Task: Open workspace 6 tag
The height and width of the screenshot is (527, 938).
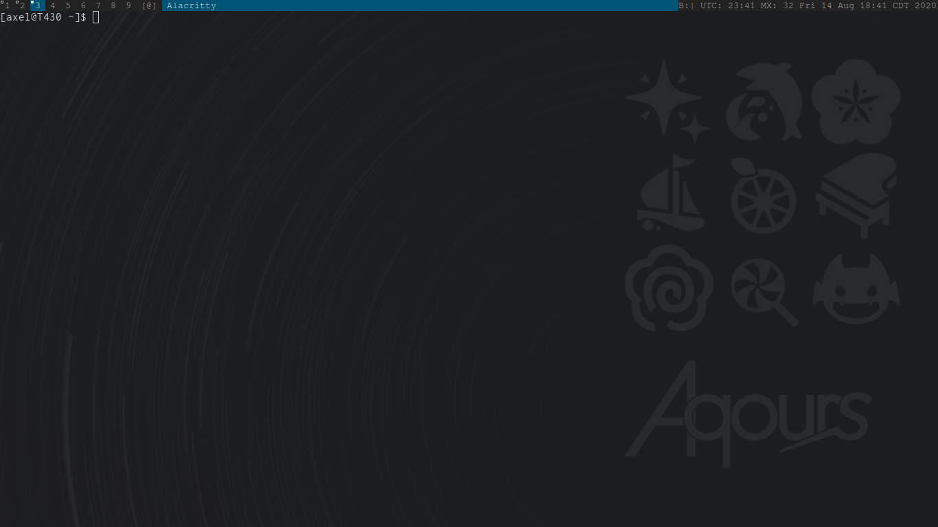Action: tap(83, 5)
